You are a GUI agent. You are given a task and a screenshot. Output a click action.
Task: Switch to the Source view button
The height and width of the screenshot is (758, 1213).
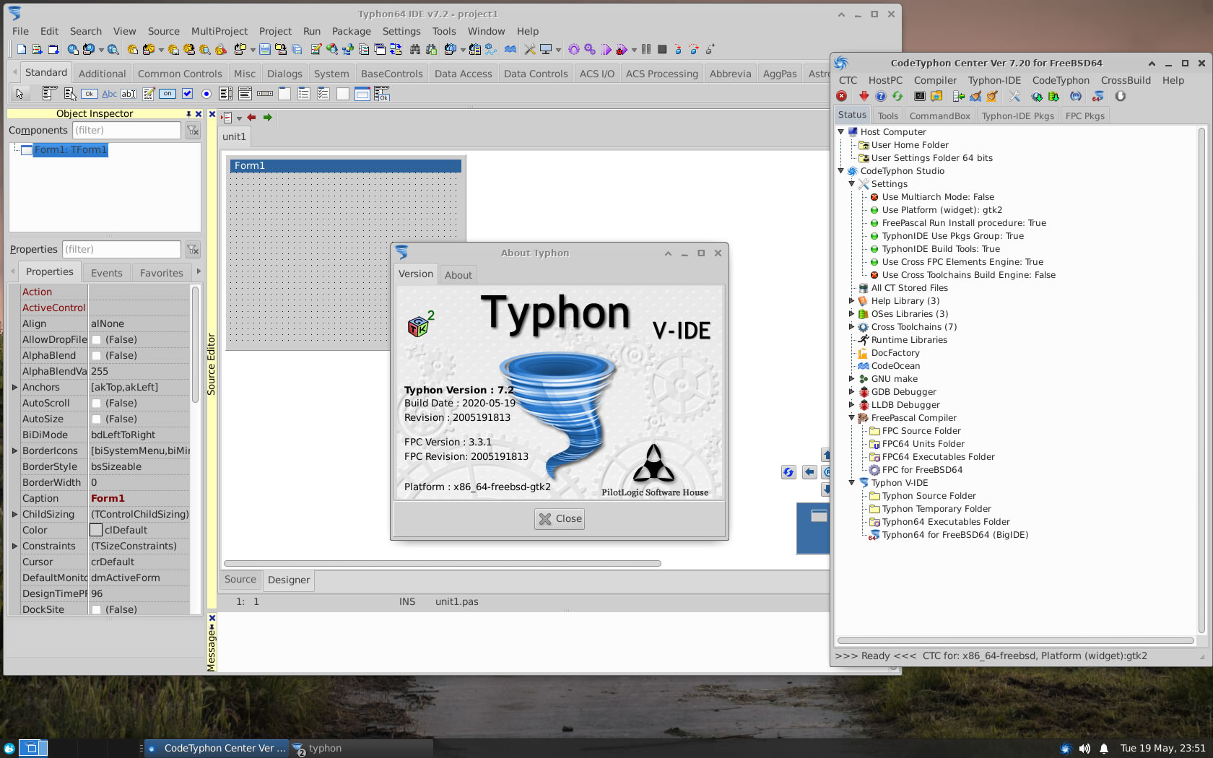240,579
